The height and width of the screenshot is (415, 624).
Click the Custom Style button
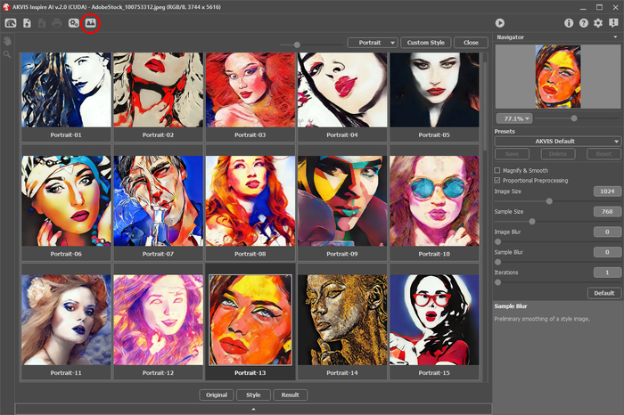point(424,42)
